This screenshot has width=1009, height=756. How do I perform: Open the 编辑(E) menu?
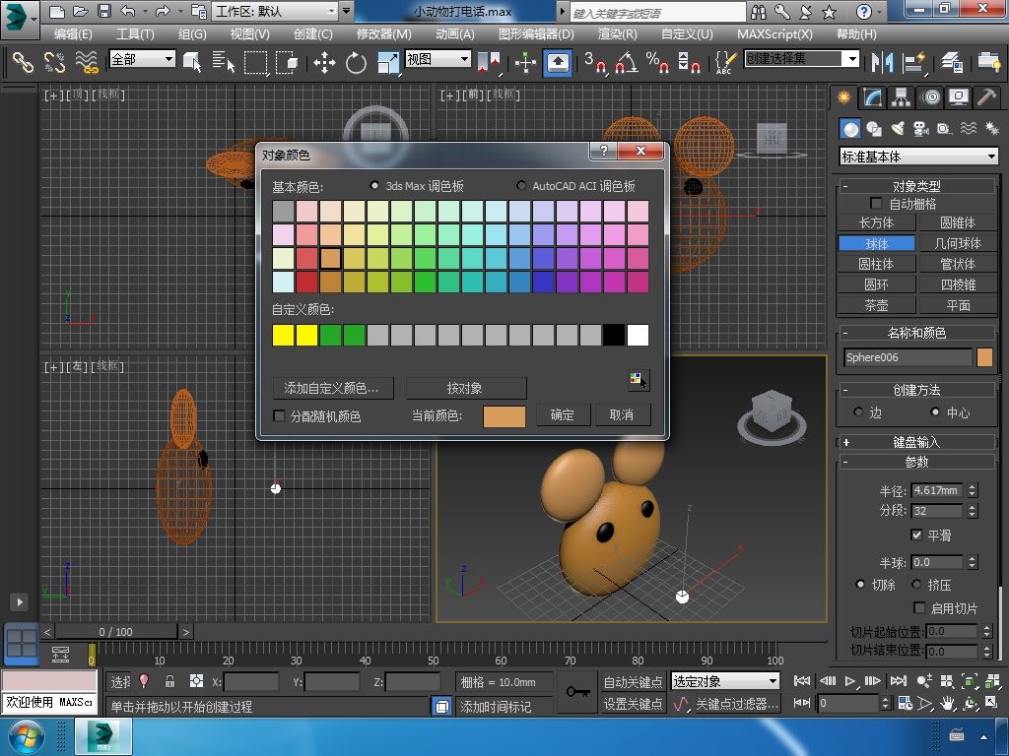tap(73, 34)
